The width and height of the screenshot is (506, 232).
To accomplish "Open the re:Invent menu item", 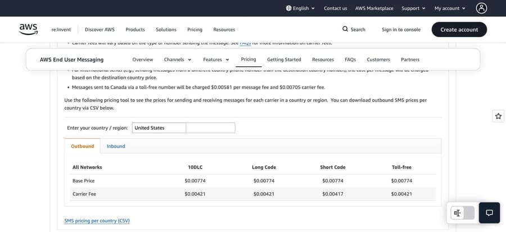I will pos(61,30).
